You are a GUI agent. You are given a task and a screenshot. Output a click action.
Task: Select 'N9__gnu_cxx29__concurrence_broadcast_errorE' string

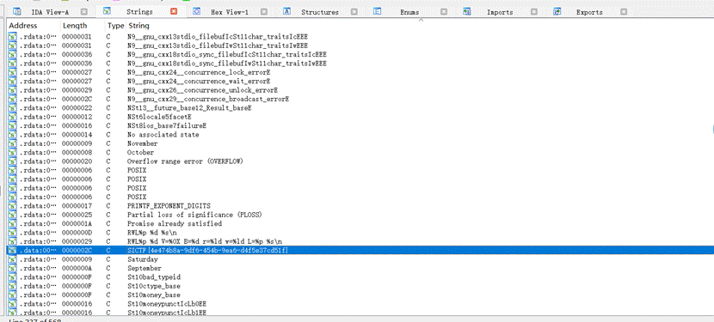tap(208, 99)
